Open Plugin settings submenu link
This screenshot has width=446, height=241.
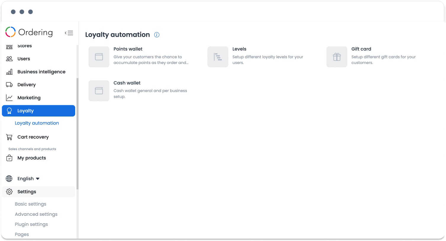coord(31,224)
